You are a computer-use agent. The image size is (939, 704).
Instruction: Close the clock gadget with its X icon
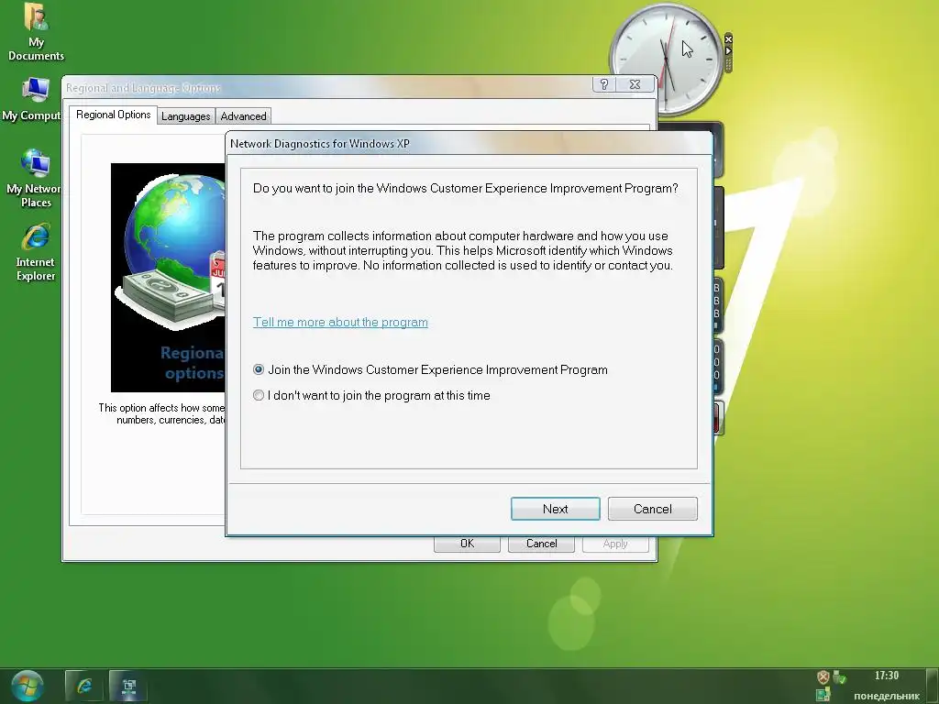point(728,38)
